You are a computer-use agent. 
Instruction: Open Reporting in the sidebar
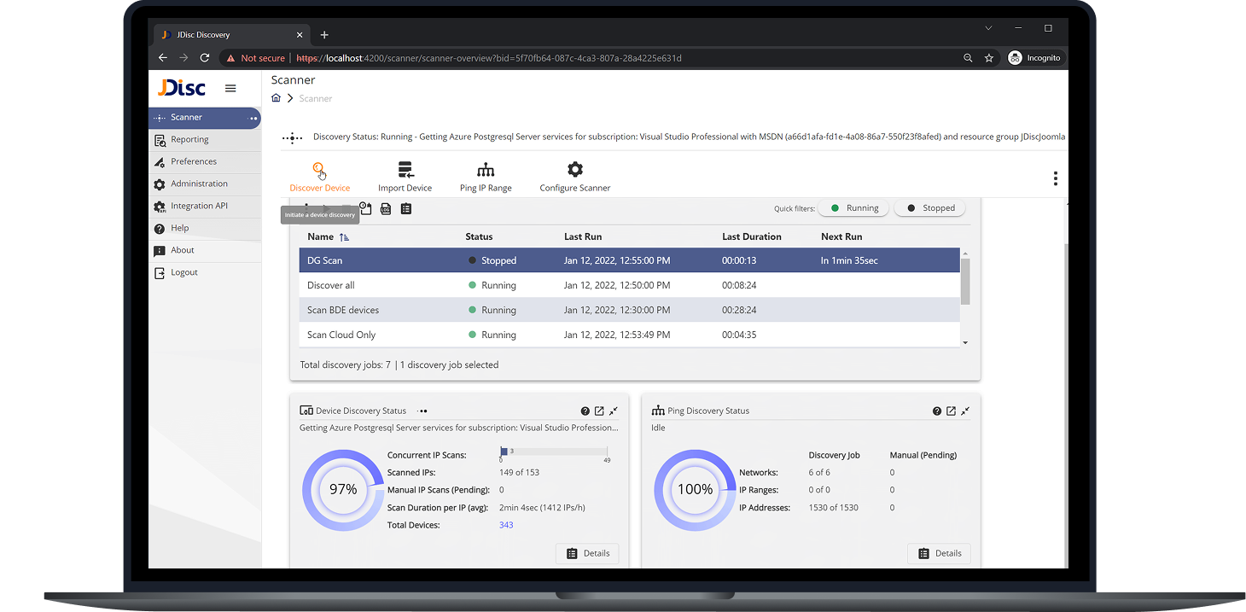point(189,139)
